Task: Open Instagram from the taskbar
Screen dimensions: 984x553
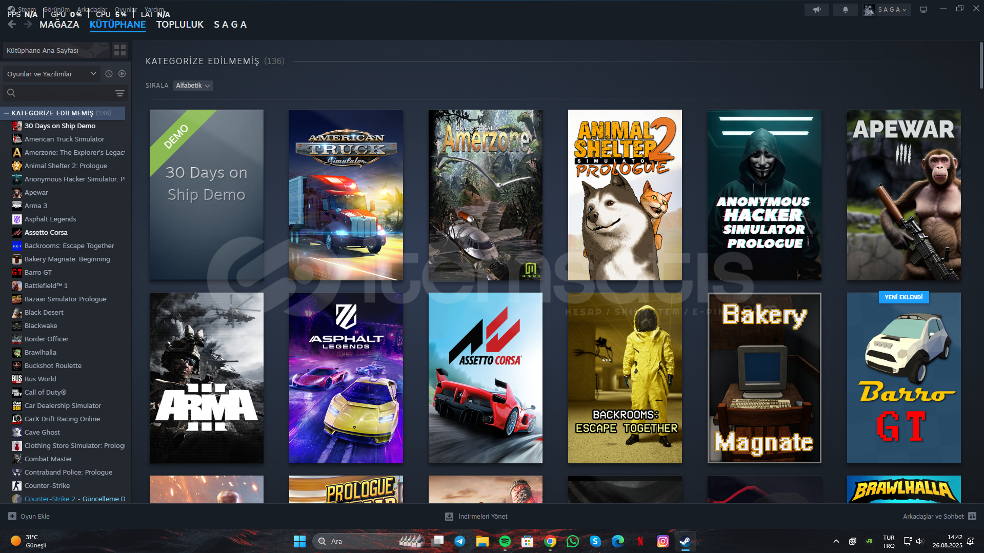Action: [663, 541]
